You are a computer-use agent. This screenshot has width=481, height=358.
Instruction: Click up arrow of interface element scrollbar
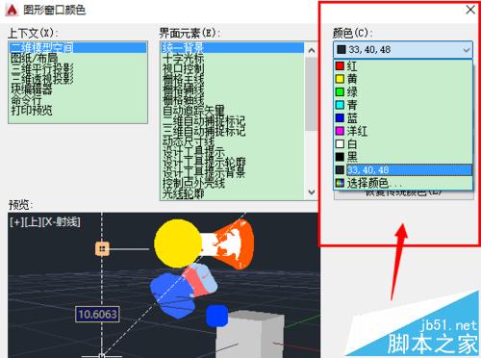click(x=311, y=50)
